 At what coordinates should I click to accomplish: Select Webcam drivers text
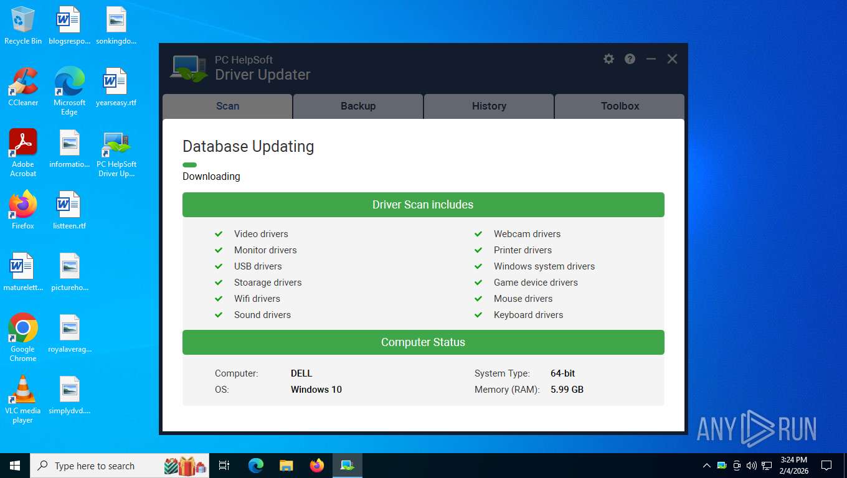(x=527, y=234)
